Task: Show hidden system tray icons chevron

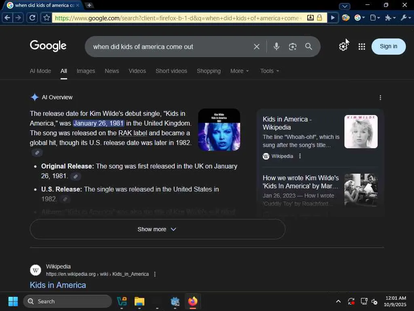Action: (x=338, y=301)
